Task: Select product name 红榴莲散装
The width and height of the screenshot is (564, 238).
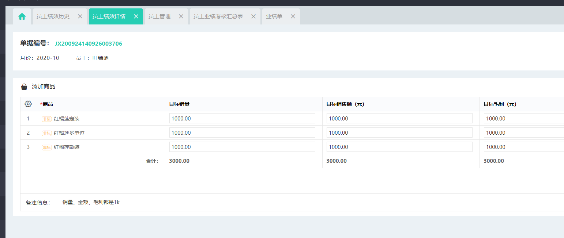Action: coord(67,147)
